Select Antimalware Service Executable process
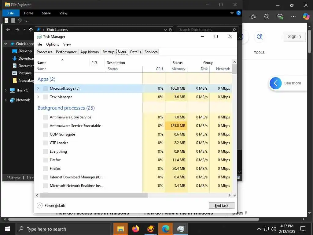 tap(133, 126)
